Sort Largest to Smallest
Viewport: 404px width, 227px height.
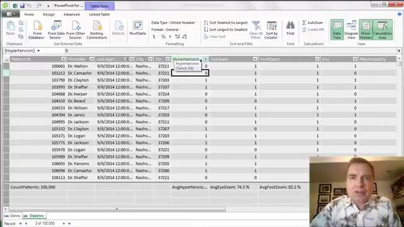226,30
